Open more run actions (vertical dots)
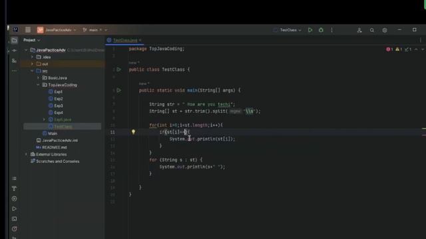This screenshot has width=426, height=239. [331, 30]
